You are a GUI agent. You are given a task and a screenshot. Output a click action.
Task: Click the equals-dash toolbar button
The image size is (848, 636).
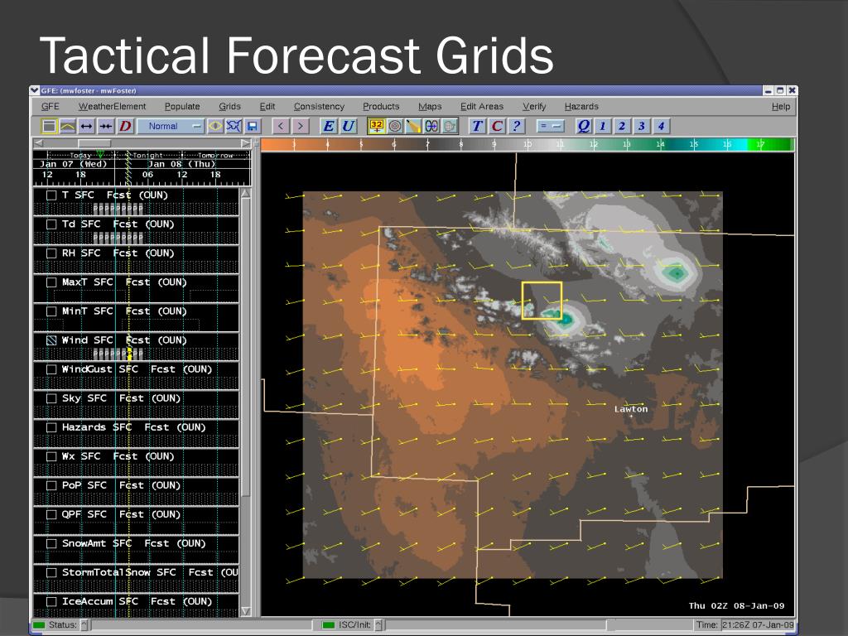pos(550,126)
